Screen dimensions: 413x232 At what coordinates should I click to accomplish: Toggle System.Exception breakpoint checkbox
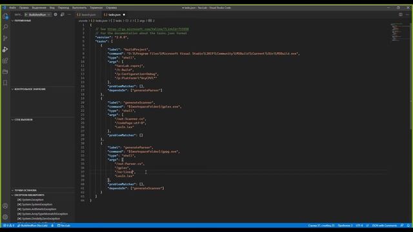pyautogui.click(x=19, y=200)
